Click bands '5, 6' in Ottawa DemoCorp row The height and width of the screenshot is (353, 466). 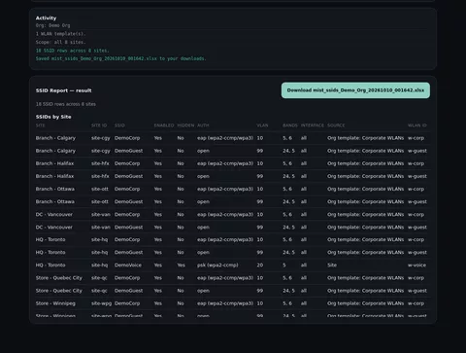tap(287, 189)
